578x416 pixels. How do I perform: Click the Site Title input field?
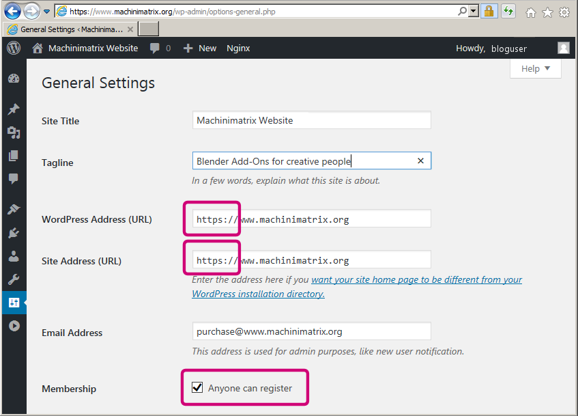[311, 120]
